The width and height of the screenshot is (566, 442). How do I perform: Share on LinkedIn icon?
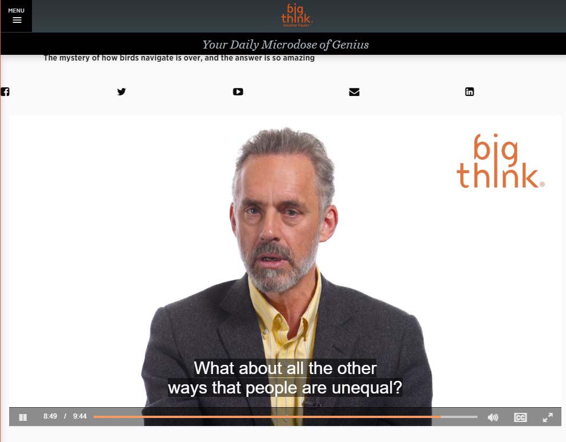pos(469,91)
